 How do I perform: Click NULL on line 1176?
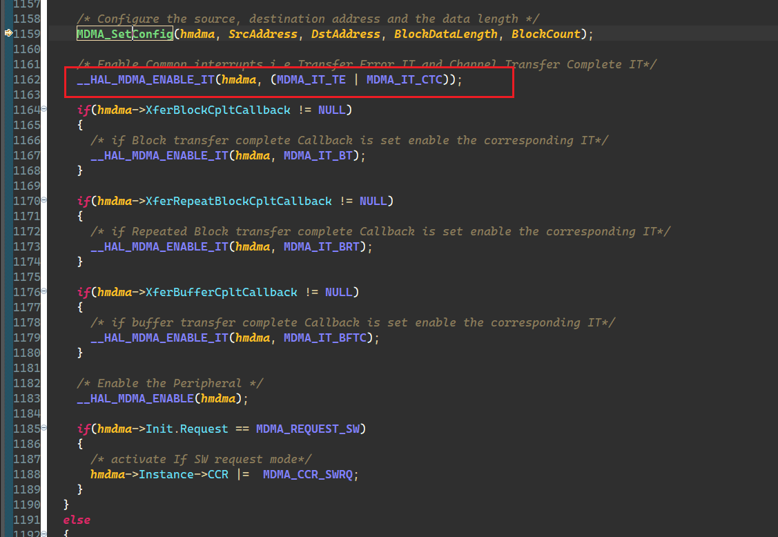tap(339, 293)
